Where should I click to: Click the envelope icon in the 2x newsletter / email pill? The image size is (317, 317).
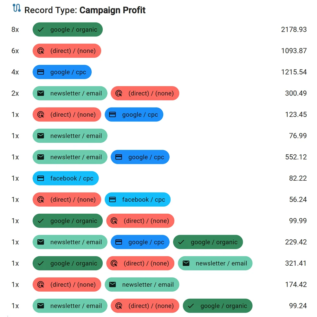coord(40,93)
